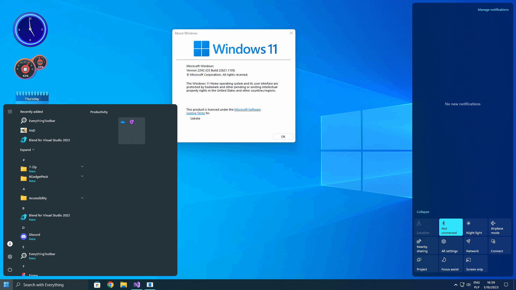Click the volume icon in the system tray

[469, 285]
